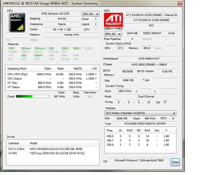220x175 pixels.
Task: Click the BIOS Version 6.00 PG field
Action: pos(167,71)
